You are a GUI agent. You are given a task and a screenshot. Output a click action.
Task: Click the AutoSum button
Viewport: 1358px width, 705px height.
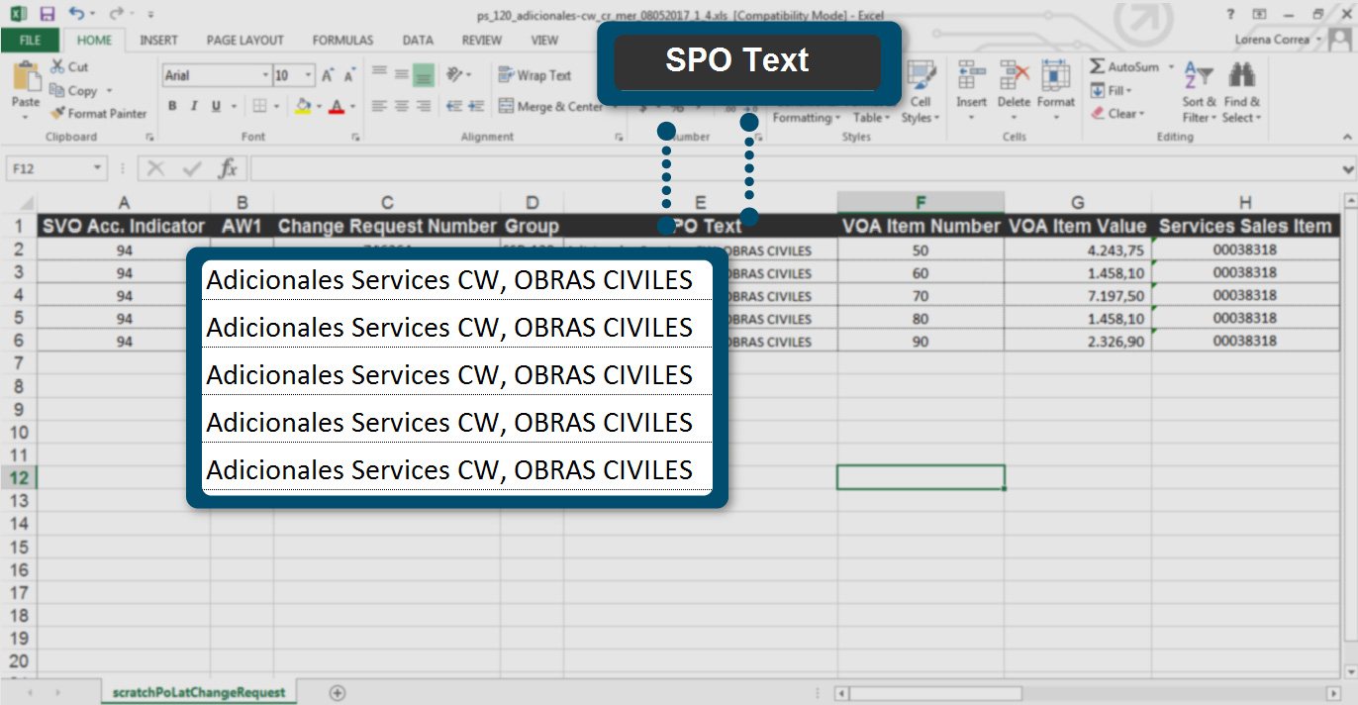(x=1123, y=66)
